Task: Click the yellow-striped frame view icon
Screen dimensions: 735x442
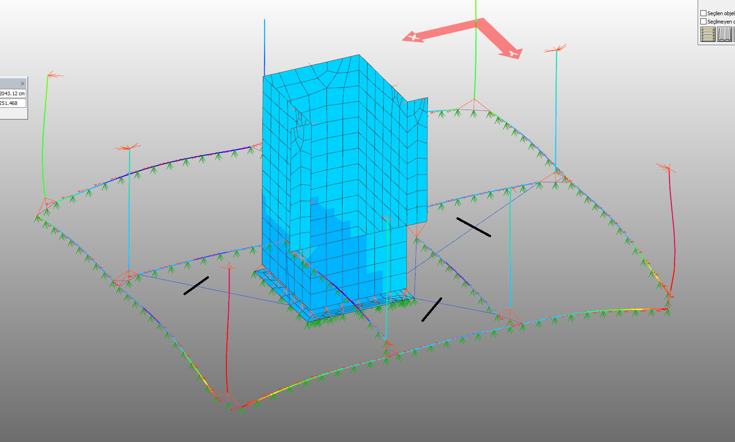Action: 707,34
